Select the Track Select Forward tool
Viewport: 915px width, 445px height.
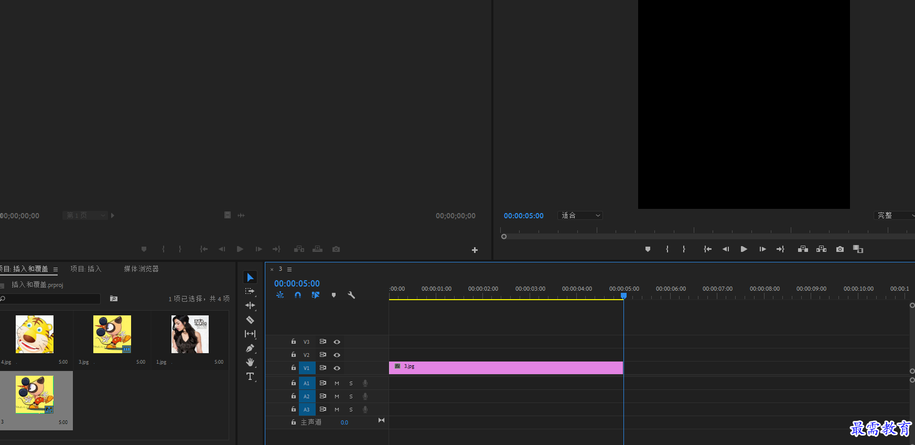(250, 291)
